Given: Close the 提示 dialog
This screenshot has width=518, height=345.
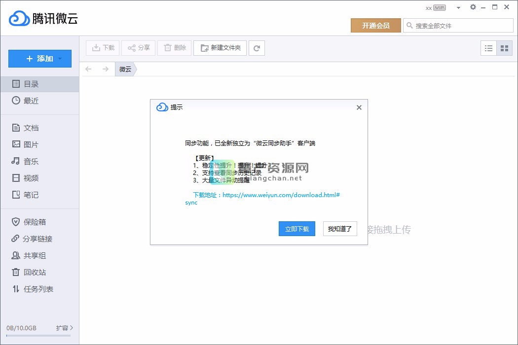Looking at the screenshot, I should 359,107.
